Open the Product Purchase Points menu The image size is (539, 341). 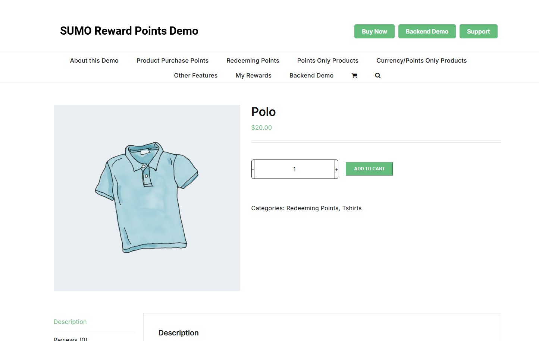(x=172, y=60)
